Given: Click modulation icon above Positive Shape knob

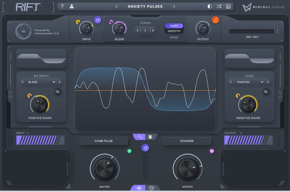Looking at the screenshot, I should 29,96.
